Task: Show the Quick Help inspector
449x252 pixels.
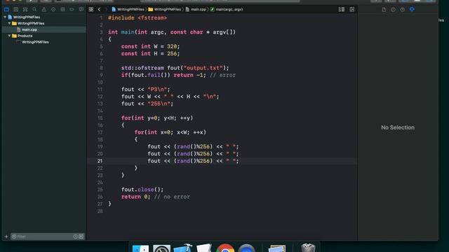Action: [x=403, y=9]
